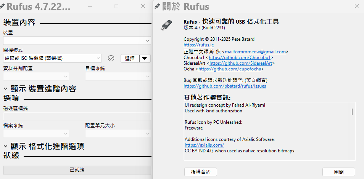
Task: Expand 顯示 裝置進階內容 section
Action: (x=40, y=89)
